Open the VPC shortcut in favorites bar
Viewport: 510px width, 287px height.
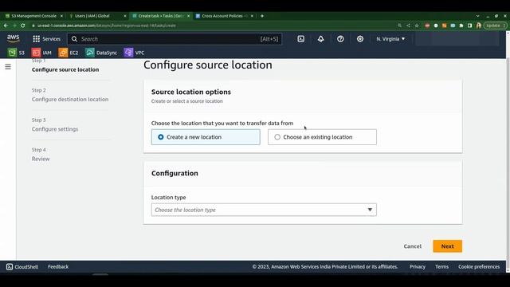[134, 53]
